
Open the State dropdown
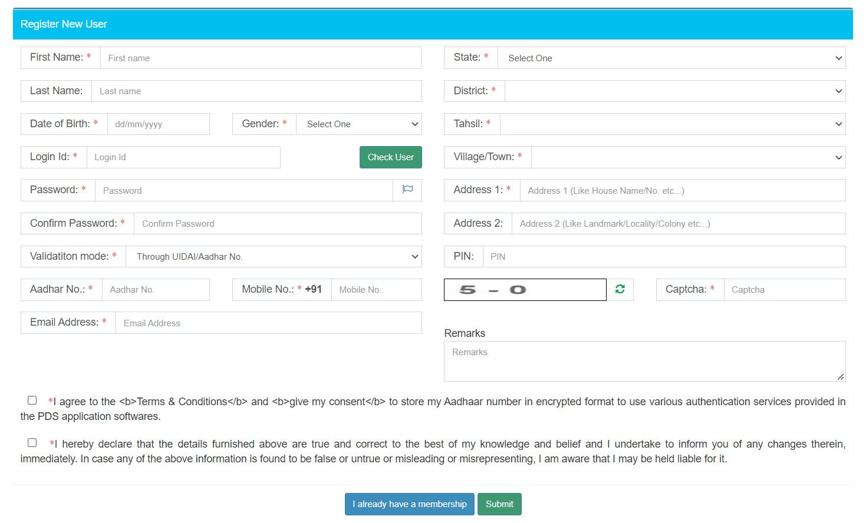(x=672, y=58)
